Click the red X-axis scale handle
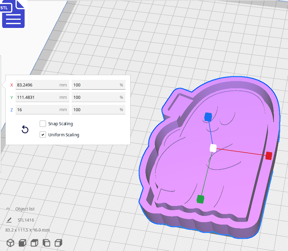288x251 pixels. click(268, 156)
